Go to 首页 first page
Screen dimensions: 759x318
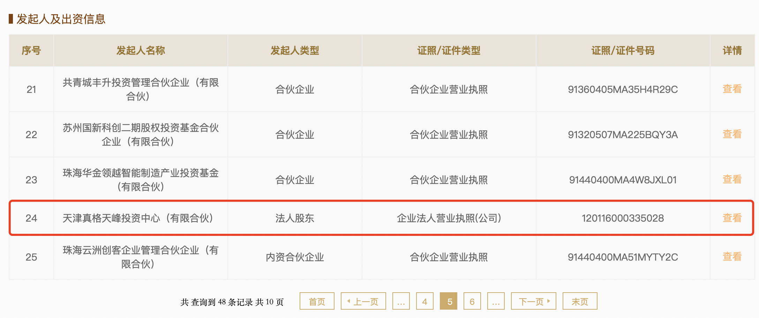click(317, 301)
